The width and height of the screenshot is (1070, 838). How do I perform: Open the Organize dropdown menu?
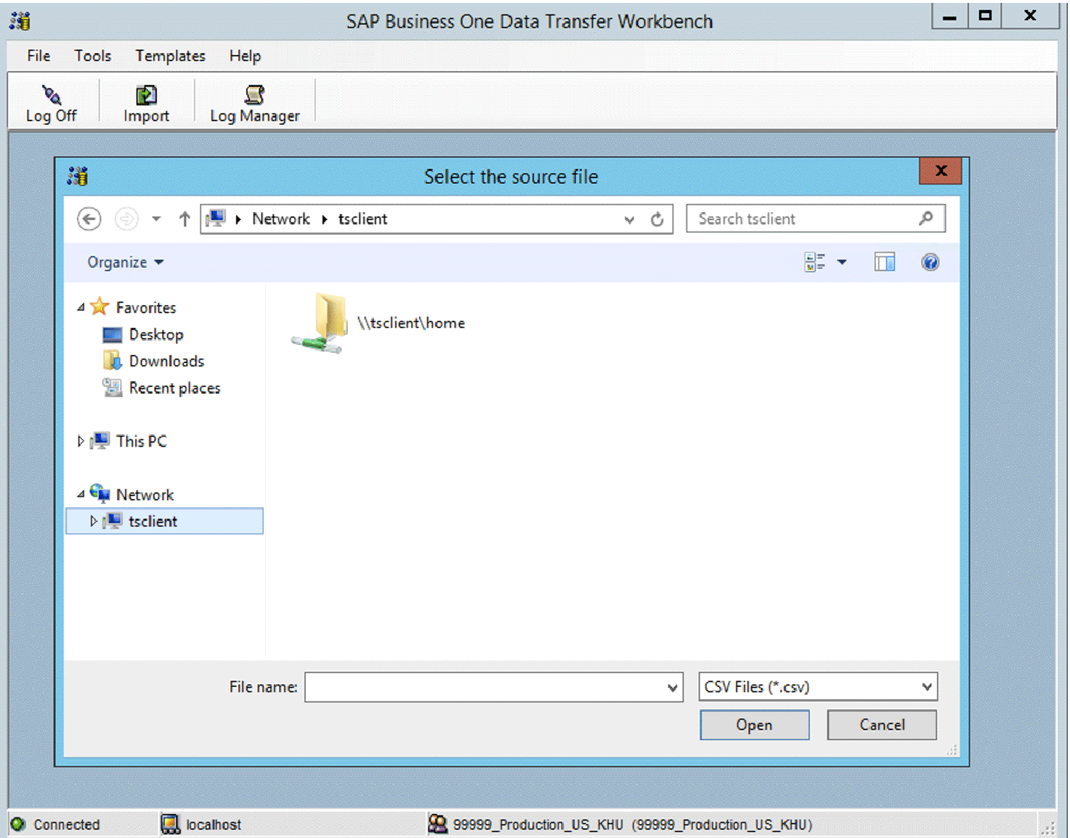pos(125,262)
